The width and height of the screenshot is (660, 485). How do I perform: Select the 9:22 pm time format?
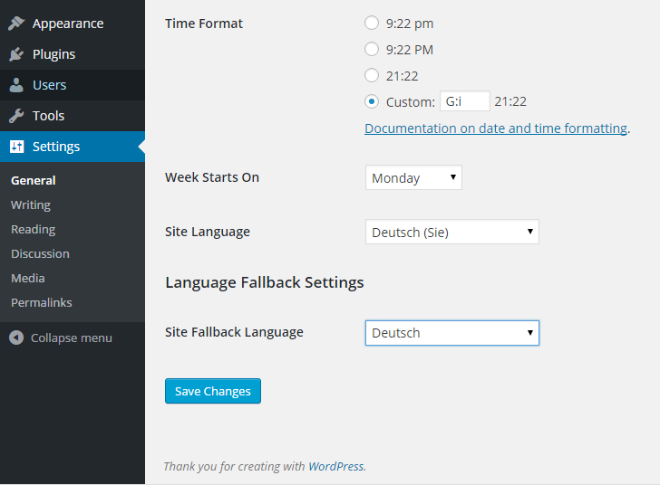372,23
